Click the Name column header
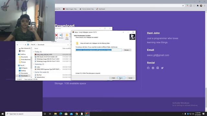Image resolution: width=207 pixels, height=116 pixels. pyautogui.click(x=36, y=48)
